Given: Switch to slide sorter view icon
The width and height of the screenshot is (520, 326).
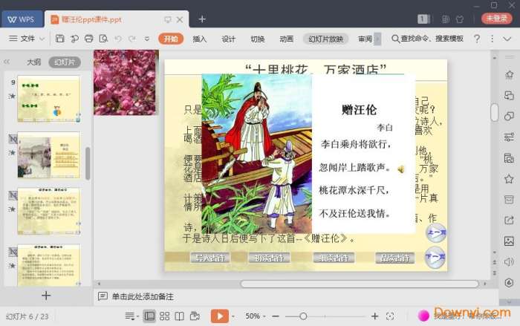Looking at the screenshot, I should point(164,316).
